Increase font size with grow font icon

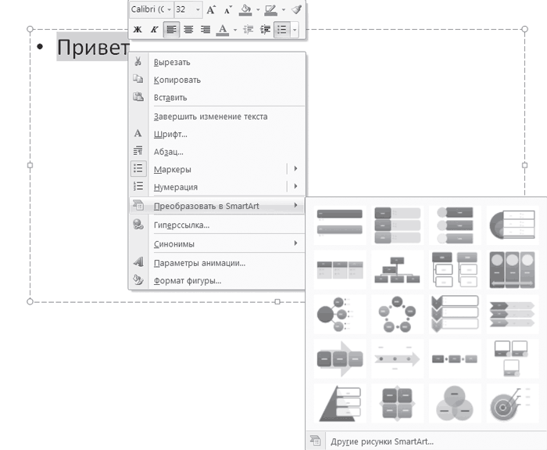[x=212, y=10]
